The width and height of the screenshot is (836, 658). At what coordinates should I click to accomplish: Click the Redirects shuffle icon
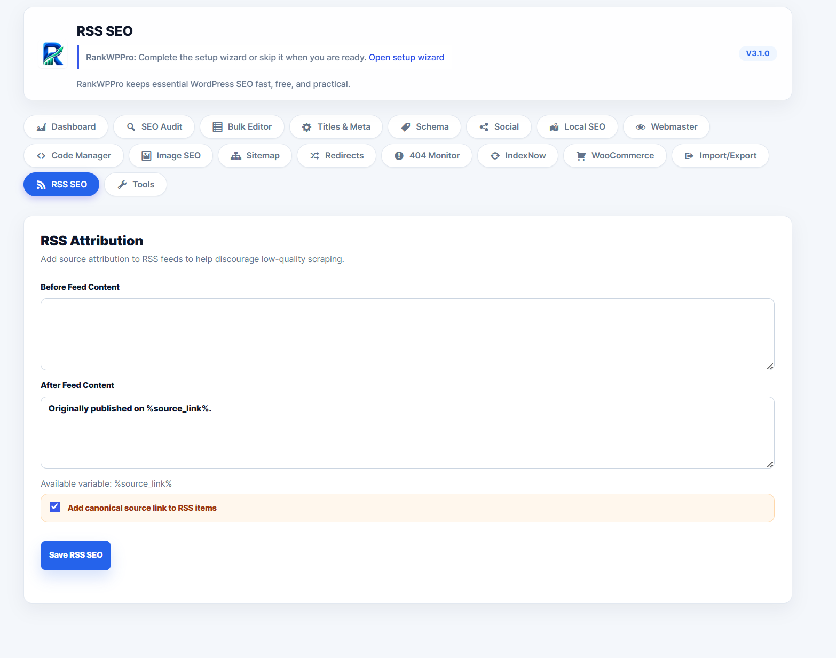coord(315,156)
